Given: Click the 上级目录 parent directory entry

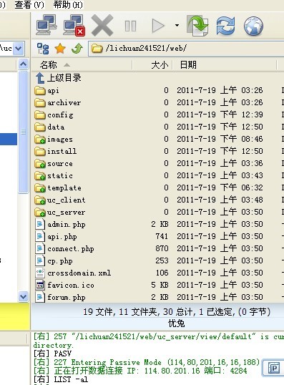Looking at the screenshot, I should [x=59, y=78].
